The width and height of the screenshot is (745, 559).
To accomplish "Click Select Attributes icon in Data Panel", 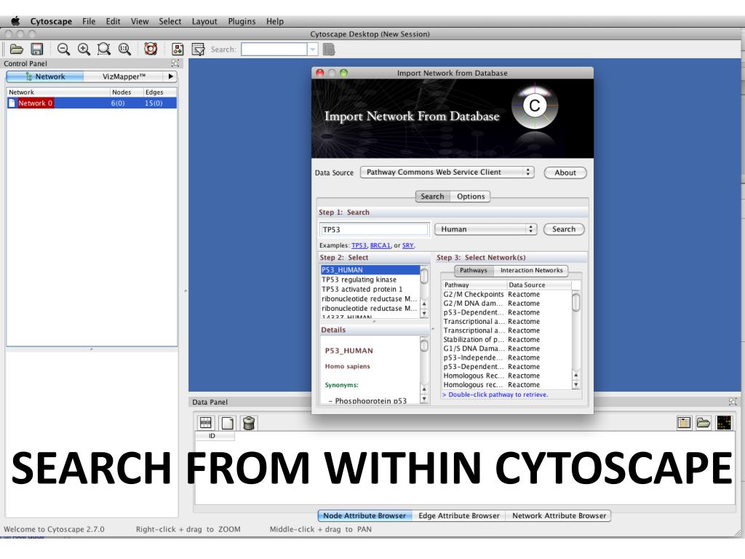I will pyautogui.click(x=206, y=423).
